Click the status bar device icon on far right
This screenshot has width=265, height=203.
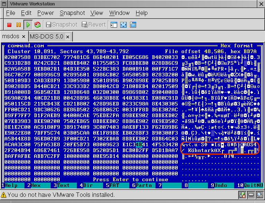(x=259, y=195)
